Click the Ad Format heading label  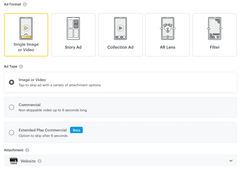click(x=13, y=4)
